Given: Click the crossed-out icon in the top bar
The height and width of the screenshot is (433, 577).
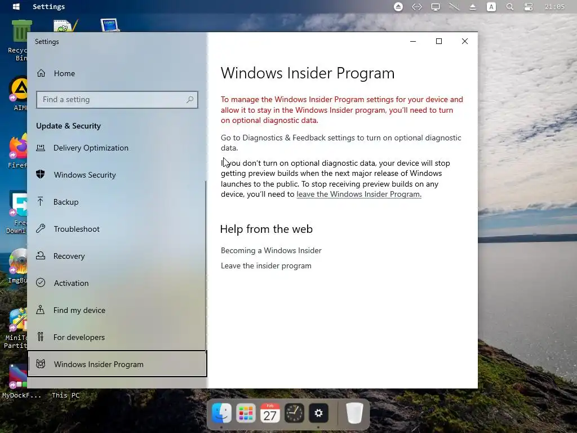Looking at the screenshot, I should point(454,7).
